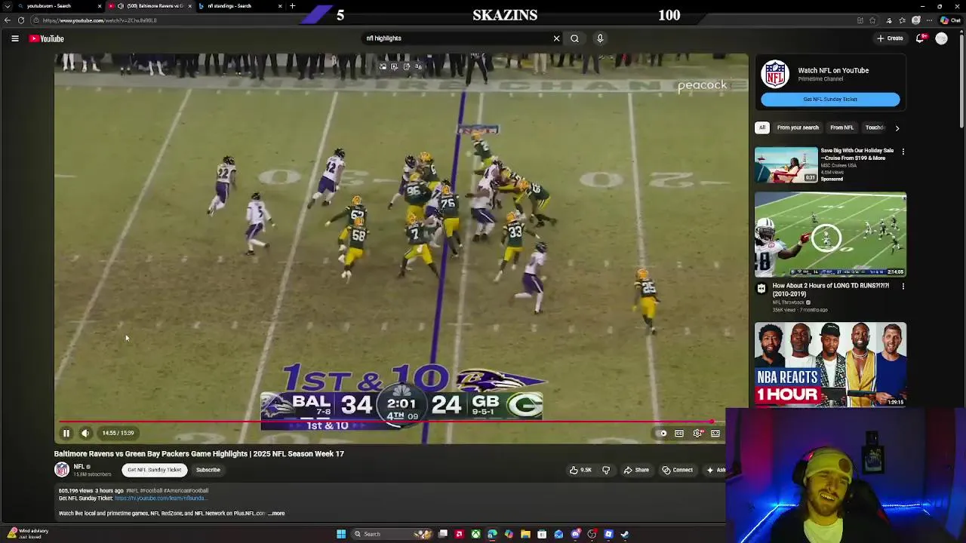
Task: Go back in the browser
Action: pos(8,20)
